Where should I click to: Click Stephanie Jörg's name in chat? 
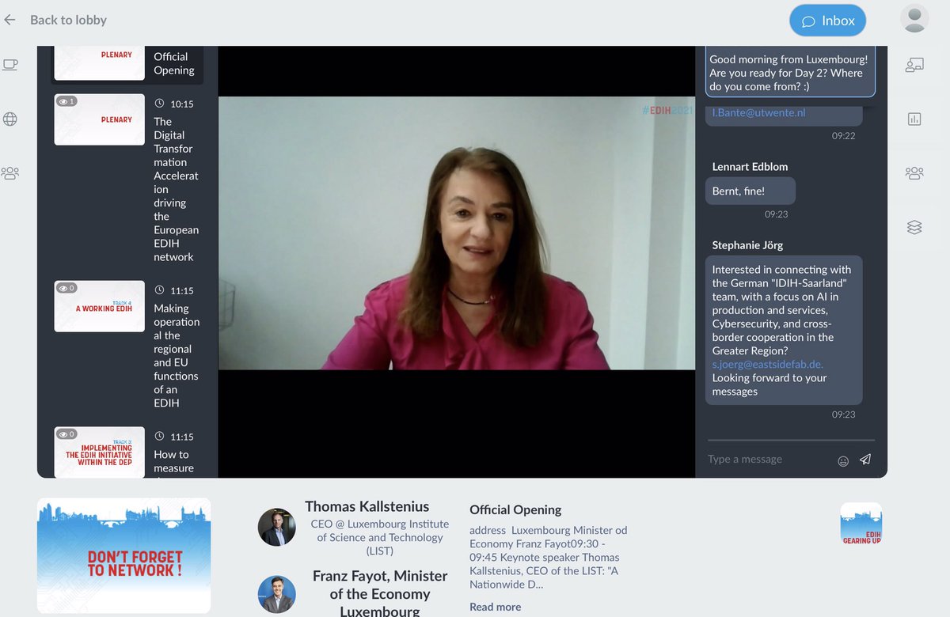click(747, 245)
